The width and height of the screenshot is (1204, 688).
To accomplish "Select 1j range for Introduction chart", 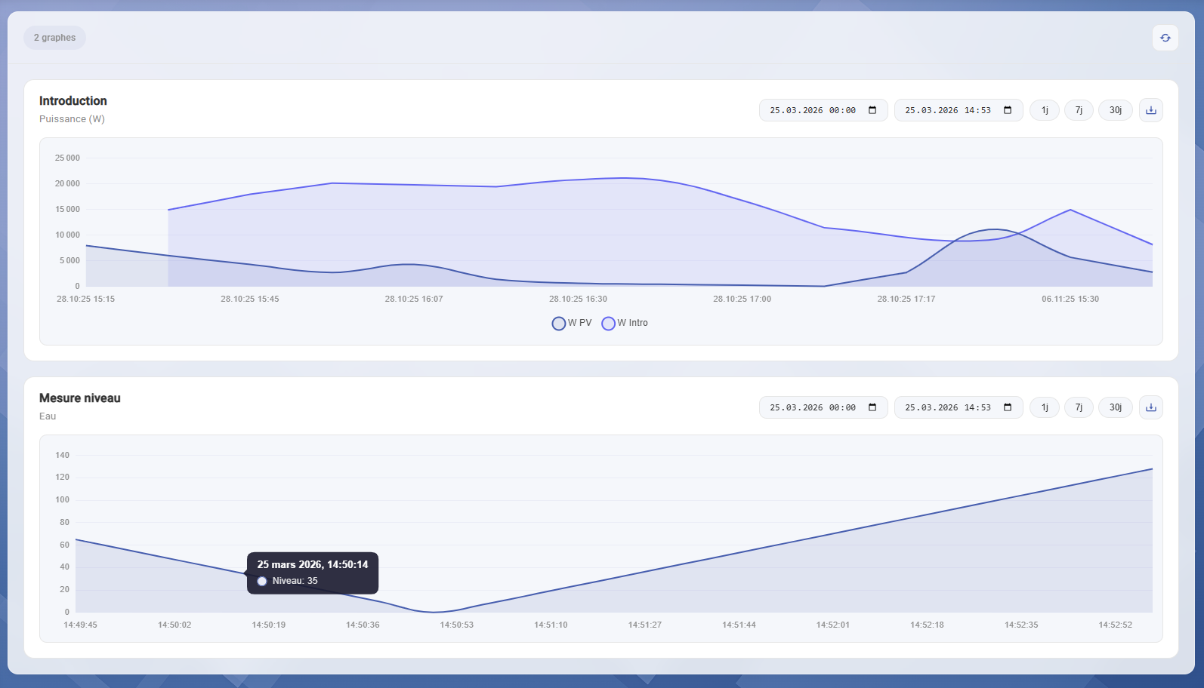I will coord(1045,110).
